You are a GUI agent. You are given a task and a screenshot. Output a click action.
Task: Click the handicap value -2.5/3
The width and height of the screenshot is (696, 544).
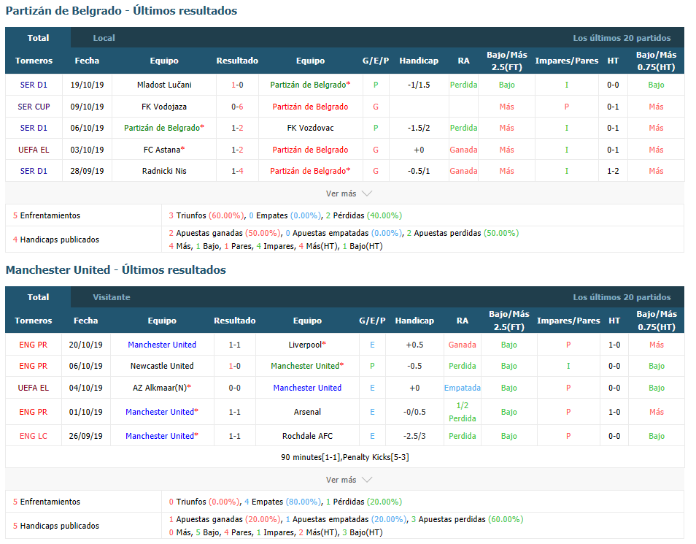coord(414,436)
